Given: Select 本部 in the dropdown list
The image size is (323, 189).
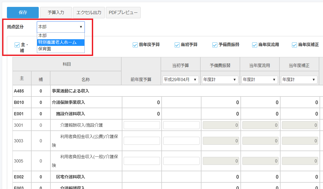Looking at the screenshot, I should tap(61, 36).
